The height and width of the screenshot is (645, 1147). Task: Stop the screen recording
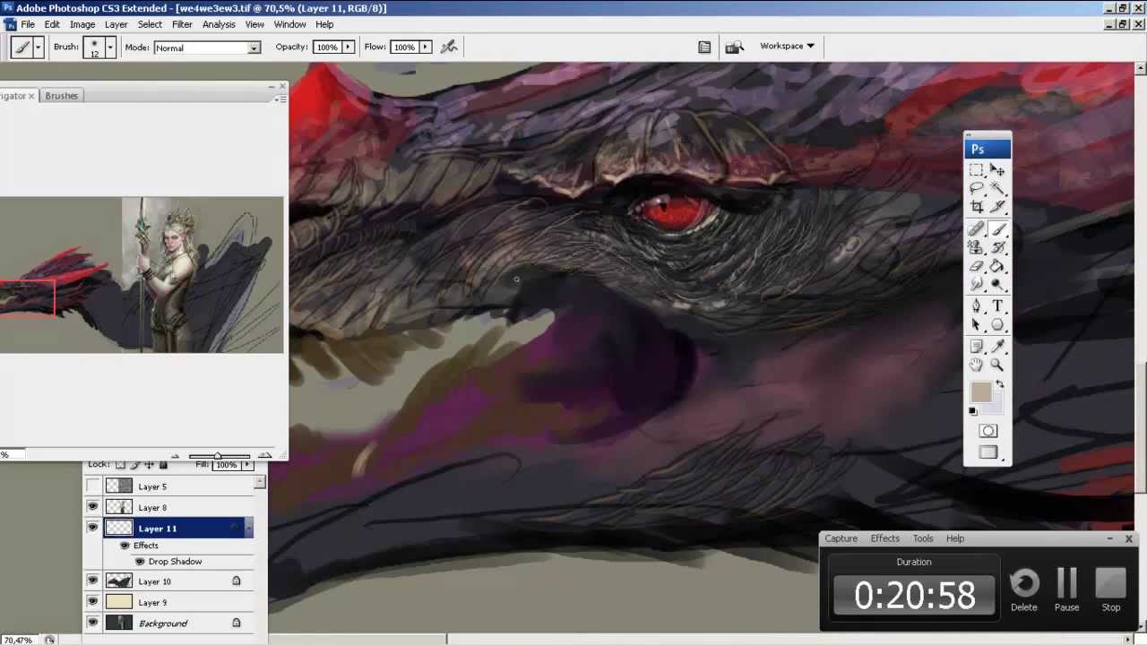click(x=1111, y=588)
